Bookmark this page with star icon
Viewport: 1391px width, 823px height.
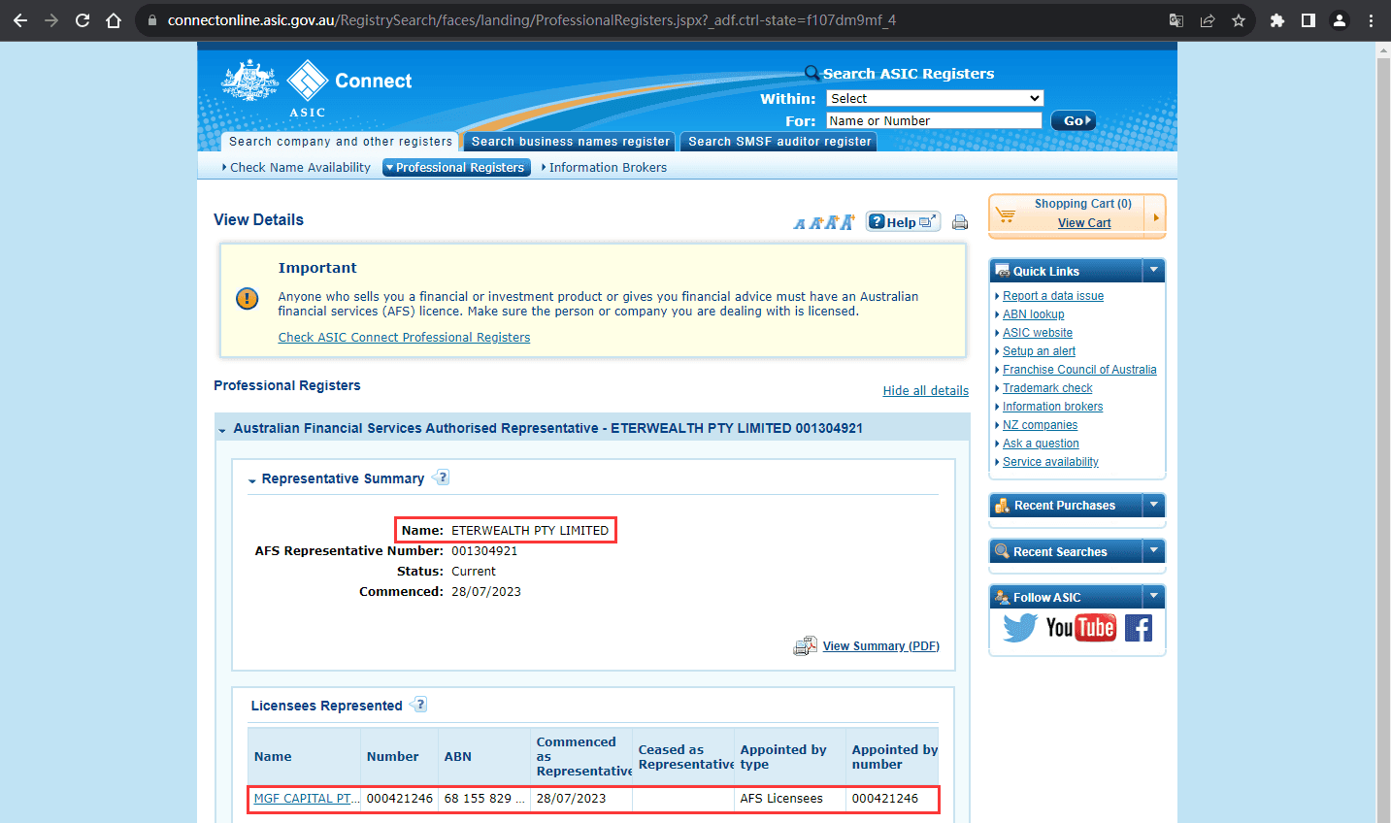click(x=1239, y=20)
